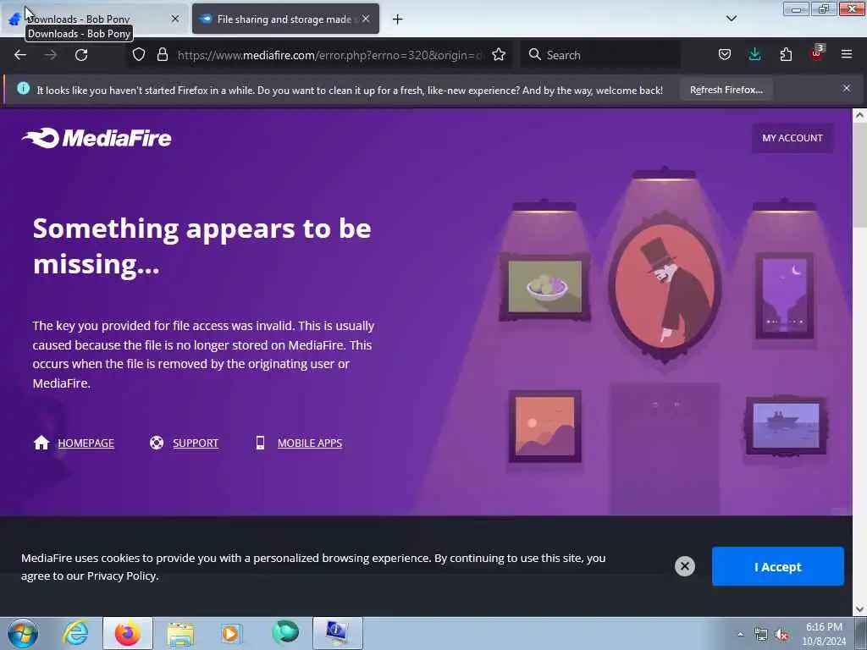Viewport: 867px width, 650px height.
Task: Click the ship at sea painting
Action: pos(787,427)
